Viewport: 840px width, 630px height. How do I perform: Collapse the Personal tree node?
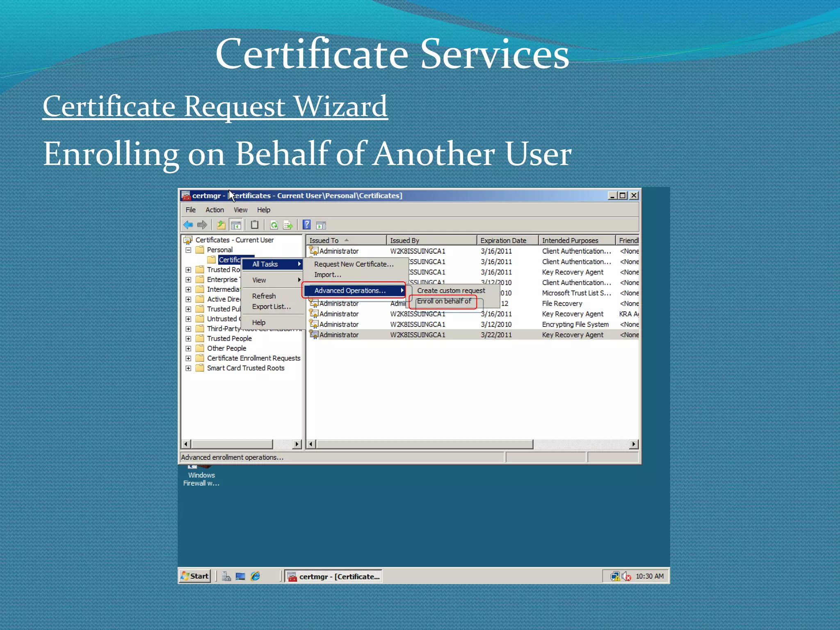coord(188,250)
